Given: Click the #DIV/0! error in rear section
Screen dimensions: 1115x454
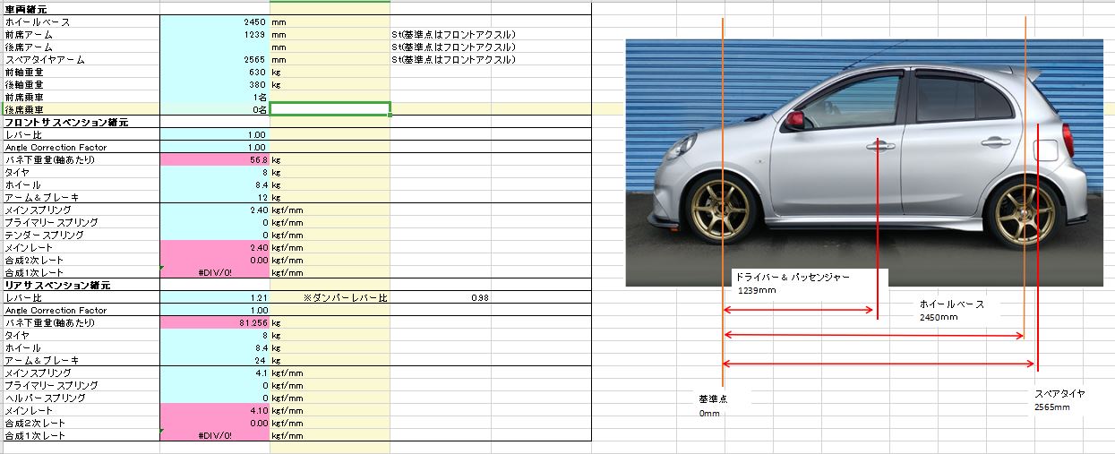Looking at the screenshot, I should [215, 435].
